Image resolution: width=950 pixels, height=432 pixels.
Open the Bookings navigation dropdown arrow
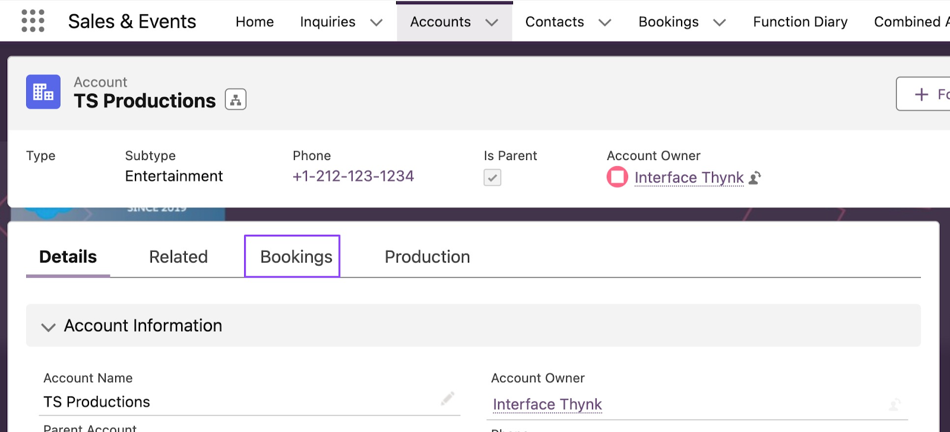(x=719, y=23)
